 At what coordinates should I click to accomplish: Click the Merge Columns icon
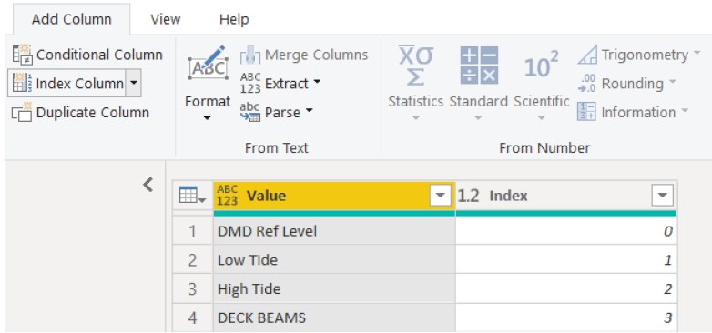pos(250,55)
